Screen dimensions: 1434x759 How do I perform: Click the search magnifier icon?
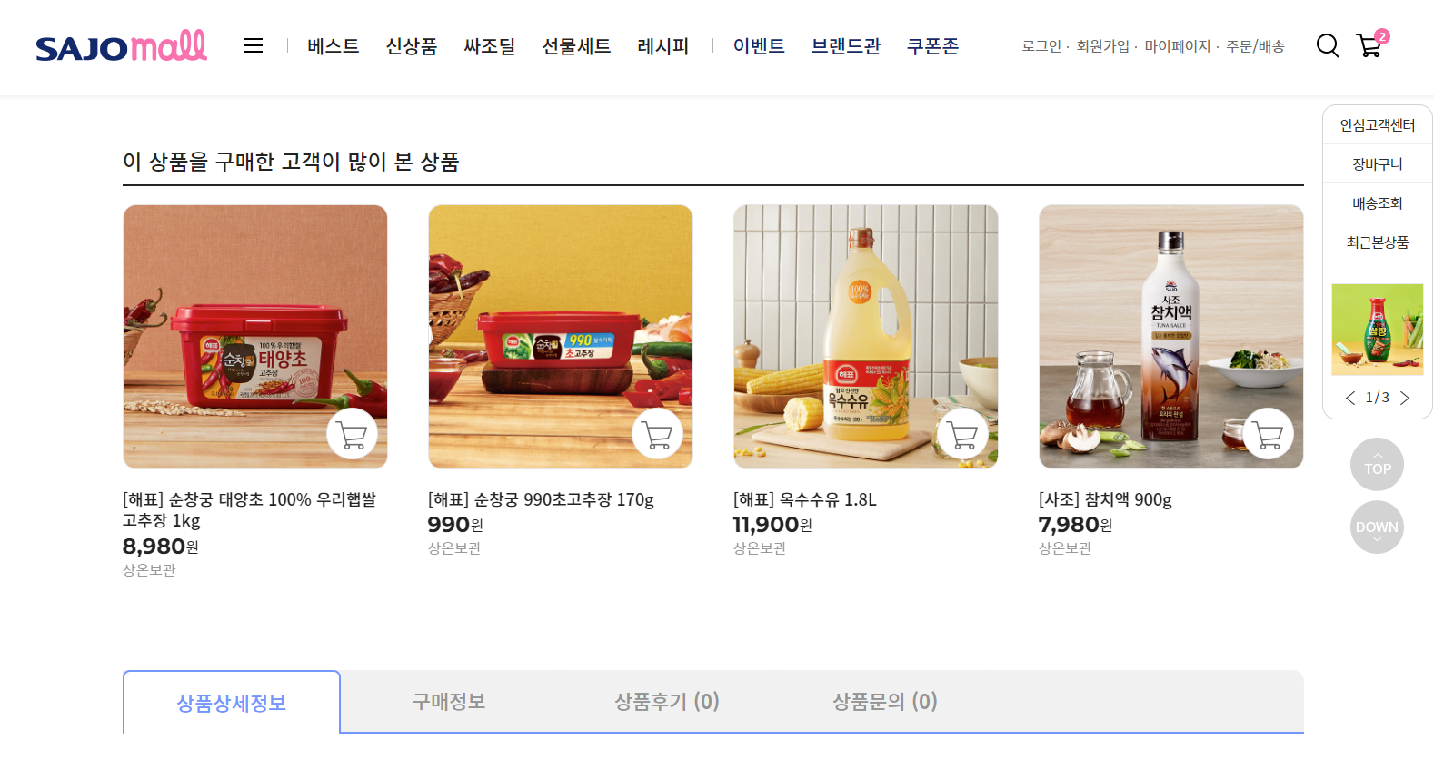point(1328,45)
